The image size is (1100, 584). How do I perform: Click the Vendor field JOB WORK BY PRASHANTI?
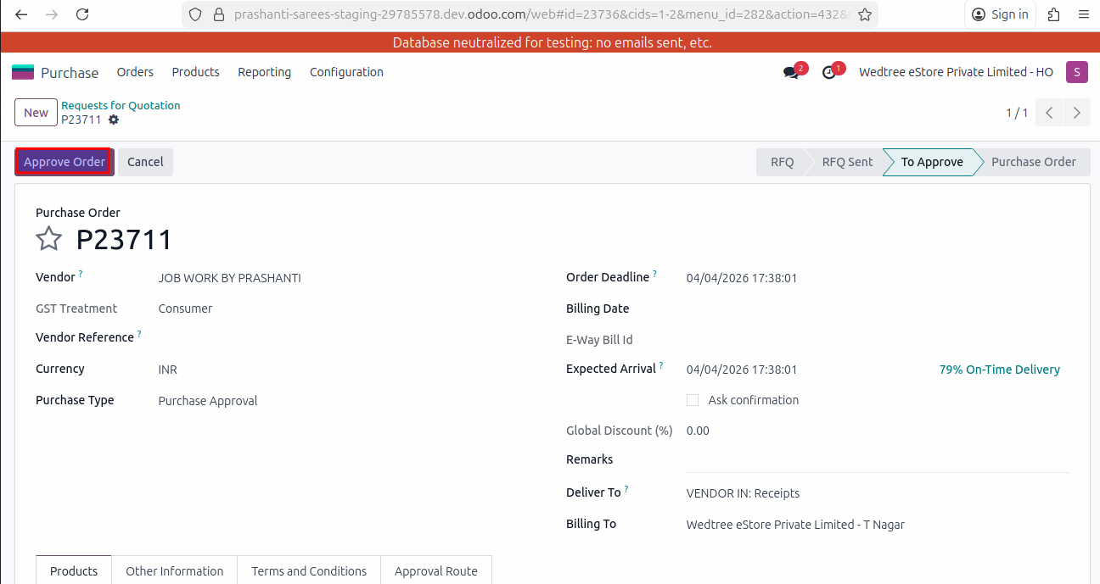pos(230,278)
